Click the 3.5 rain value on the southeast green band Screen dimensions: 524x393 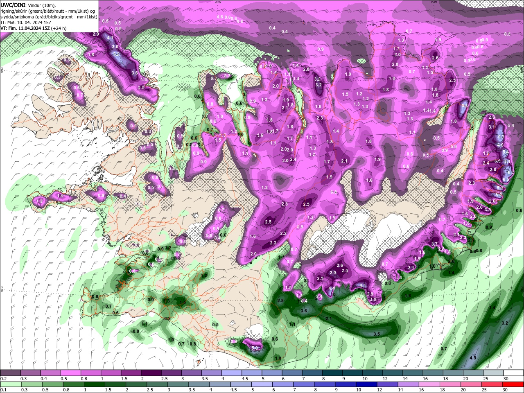pyautogui.click(x=377, y=334)
